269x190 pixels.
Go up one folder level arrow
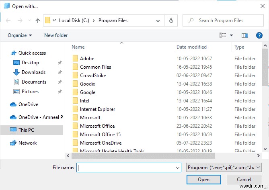tap(38, 21)
